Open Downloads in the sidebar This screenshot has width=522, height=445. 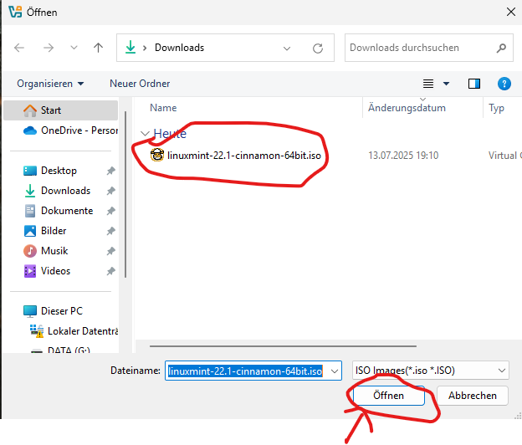[65, 191]
